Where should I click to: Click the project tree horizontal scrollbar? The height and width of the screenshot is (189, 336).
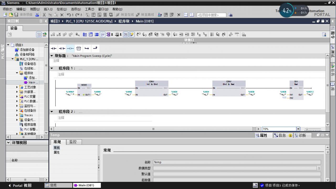point(23,137)
